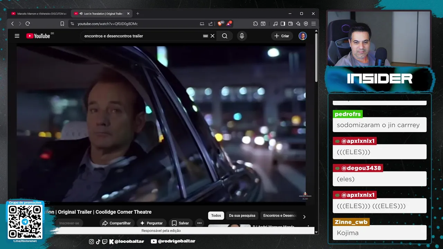443x249 pixels.
Task: Clear the YouTube search text with X
Action: (x=213, y=36)
